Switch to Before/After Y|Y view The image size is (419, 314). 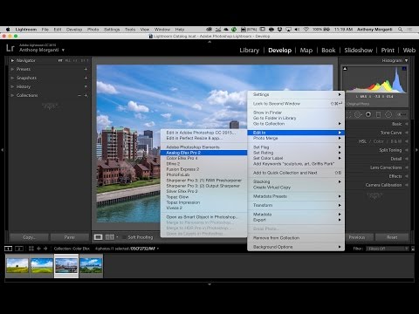tap(109, 237)
